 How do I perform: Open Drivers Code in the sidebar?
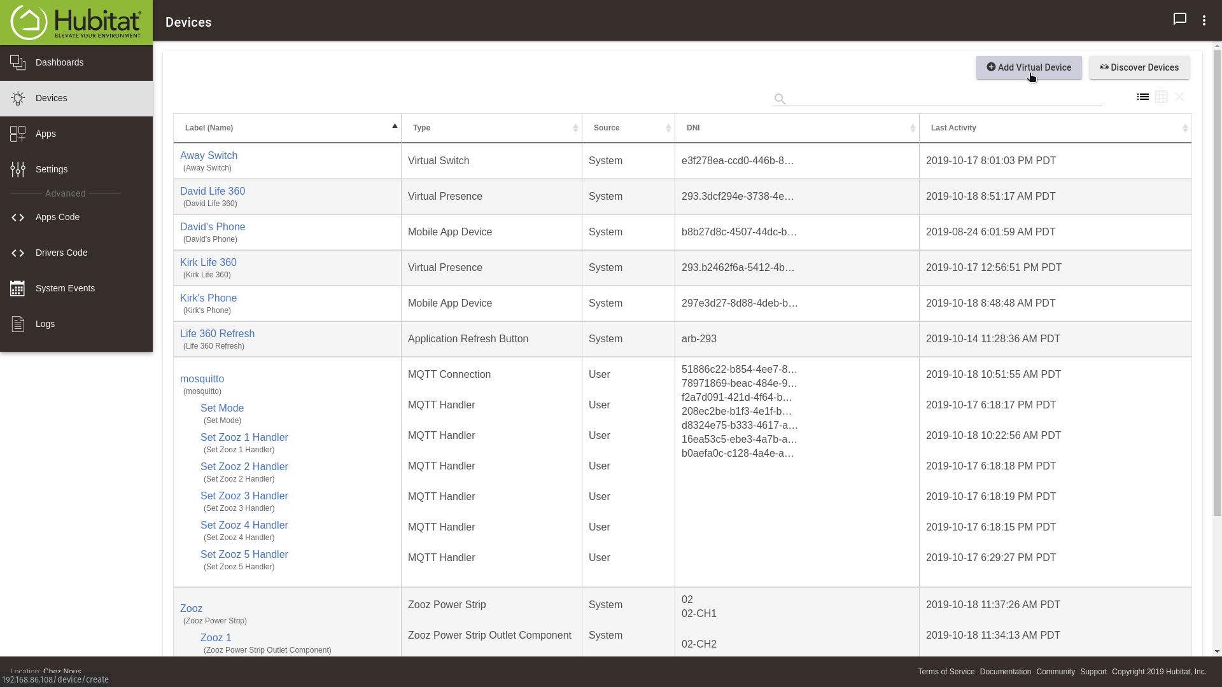pyautogui.click(x=61, y=253)
